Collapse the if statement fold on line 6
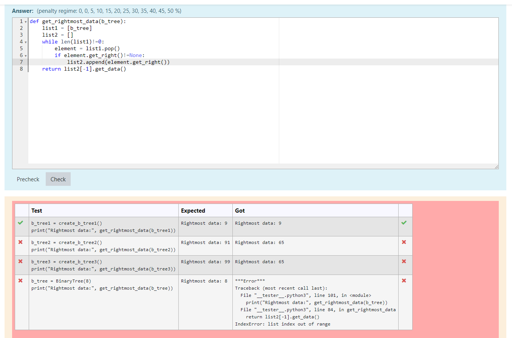This screenshot has width=512, height=338. pyautogui.click(x=26, y=55)
